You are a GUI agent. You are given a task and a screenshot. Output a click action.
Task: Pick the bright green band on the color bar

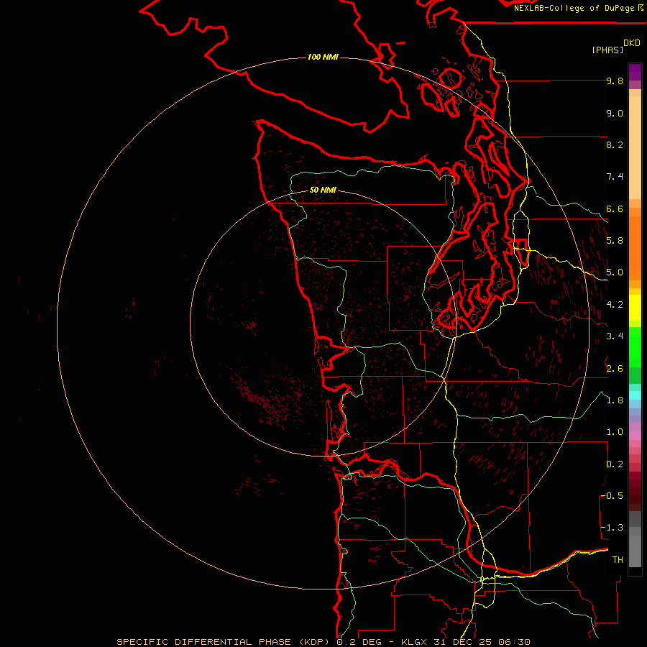click(635, 347)
